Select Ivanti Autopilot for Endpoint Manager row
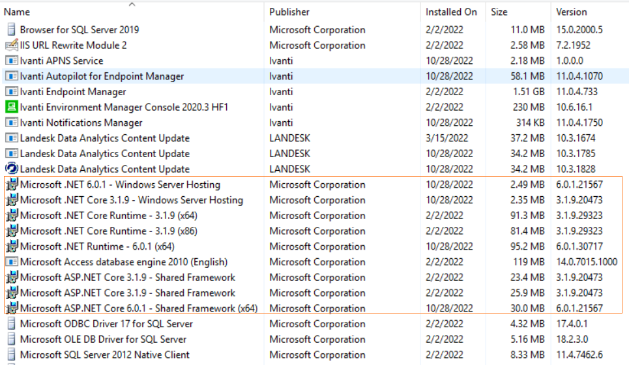629x365 pixels. pyautogui.click(x=102, y=76)
